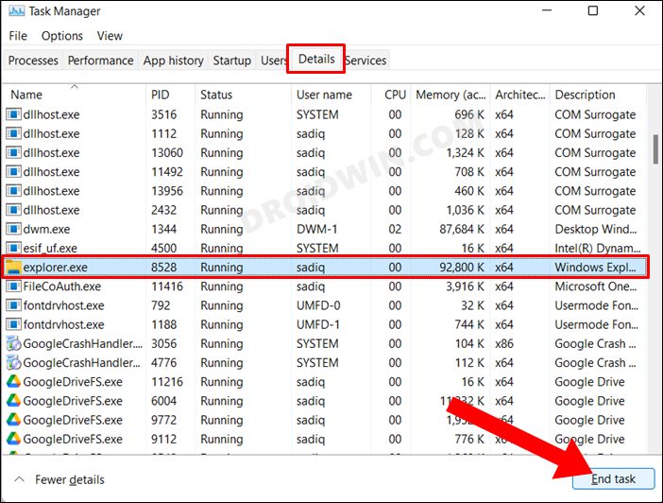663x503 pixels.
Task: Click the GoogleDriveFS.exe icon for PID 9112
Action: point(13,439)
